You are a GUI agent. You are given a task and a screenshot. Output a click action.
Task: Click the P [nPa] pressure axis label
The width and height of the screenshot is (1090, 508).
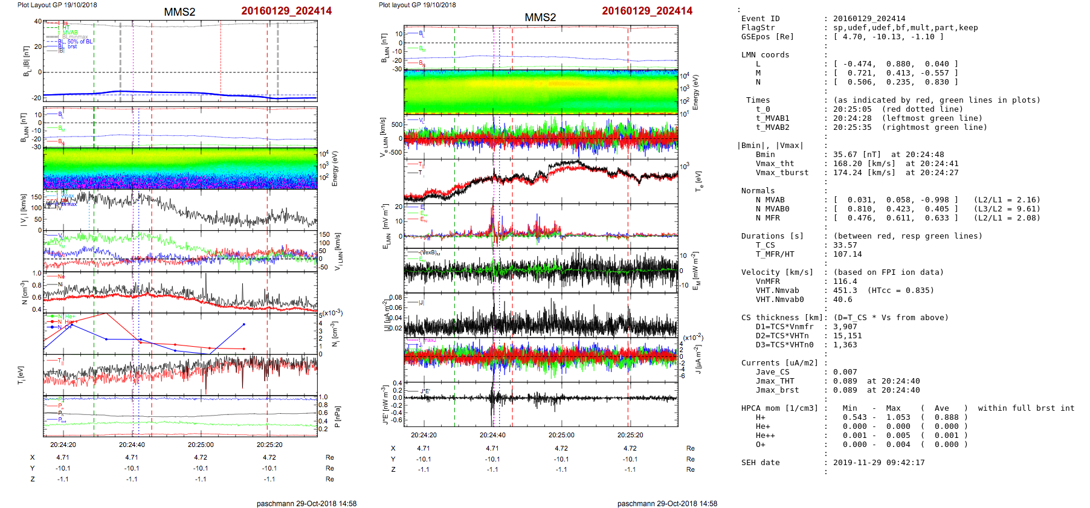click(338, 416)
